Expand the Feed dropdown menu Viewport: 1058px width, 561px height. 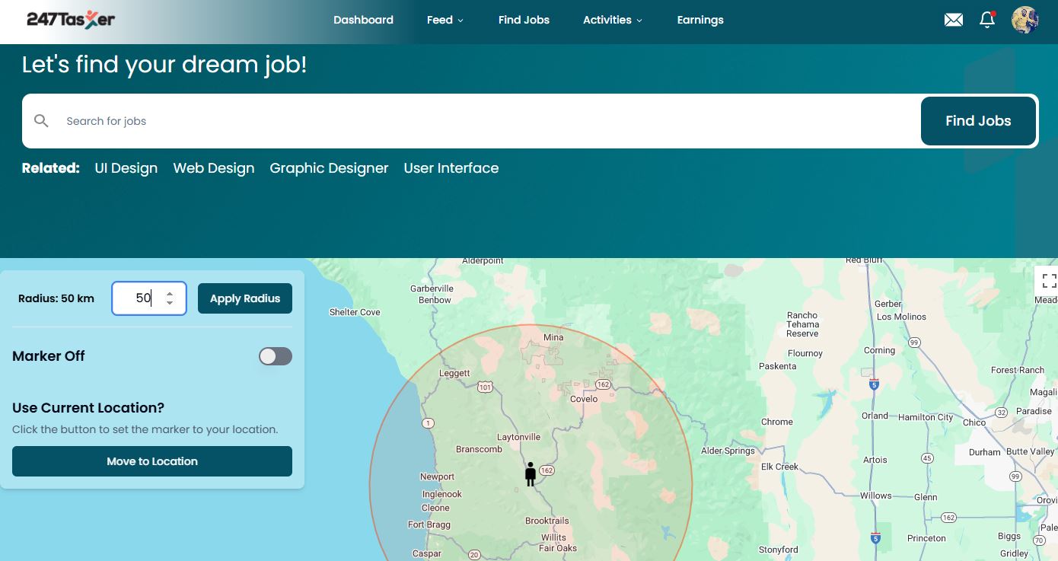point(445,20)
